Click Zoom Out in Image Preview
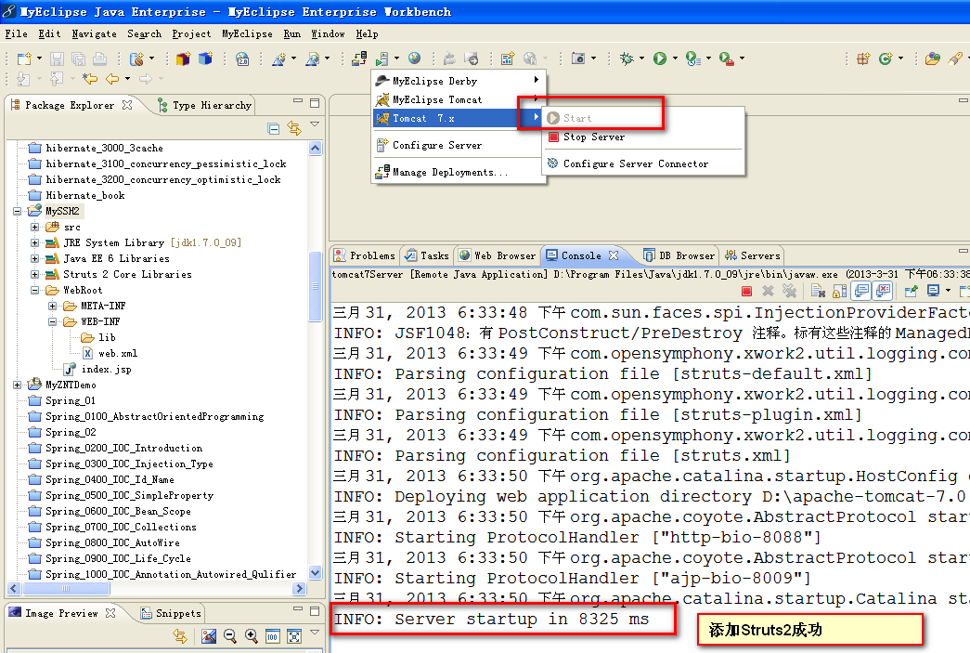 click(x=229, y=635)
